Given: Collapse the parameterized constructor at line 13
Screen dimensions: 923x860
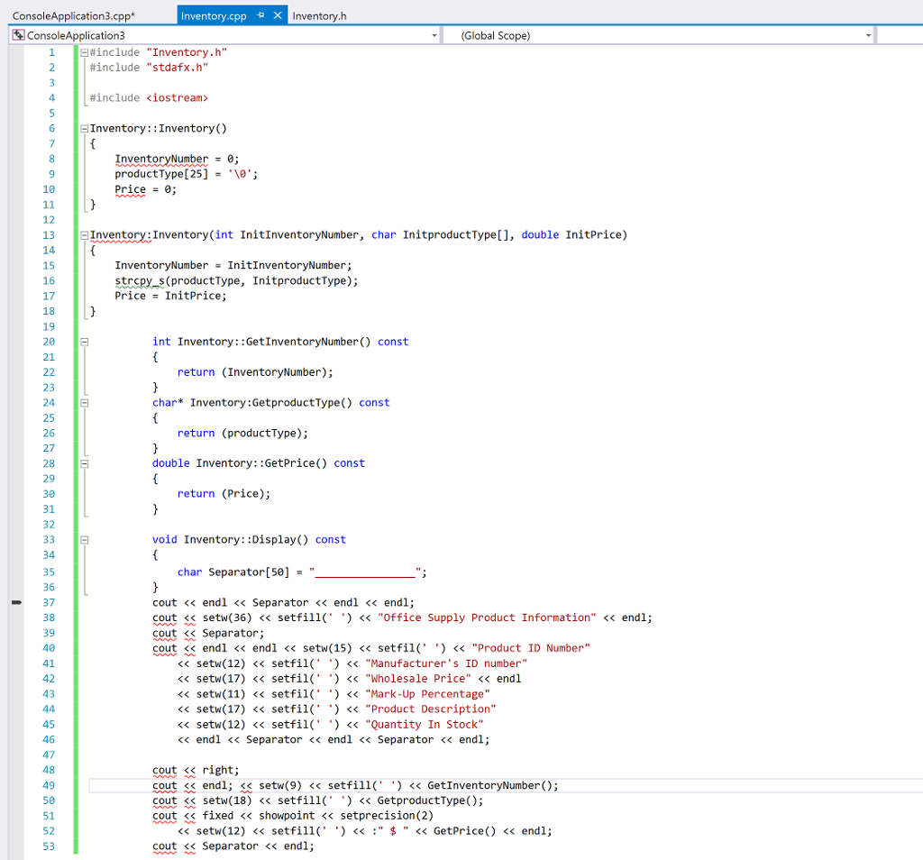Looking at the screenshot, I should coord(84,235).
